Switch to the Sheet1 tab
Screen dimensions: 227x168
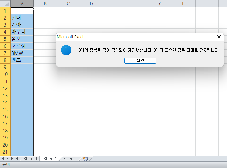30,159
